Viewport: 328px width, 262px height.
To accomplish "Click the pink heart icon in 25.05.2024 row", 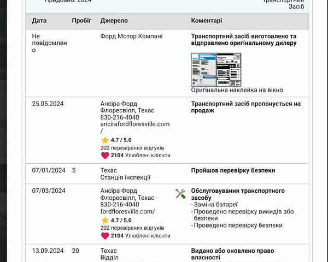I will (x=105, y=156).
